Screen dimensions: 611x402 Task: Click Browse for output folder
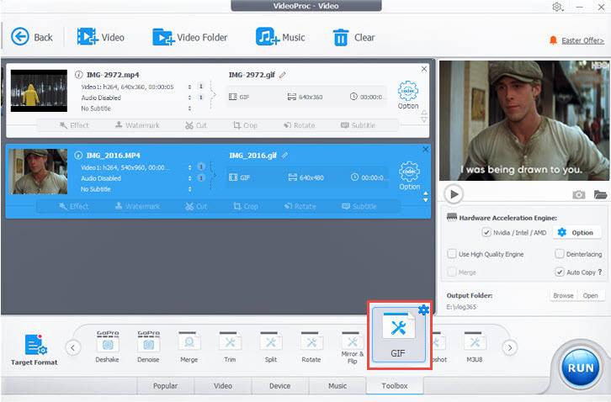[x=562, y=295]
